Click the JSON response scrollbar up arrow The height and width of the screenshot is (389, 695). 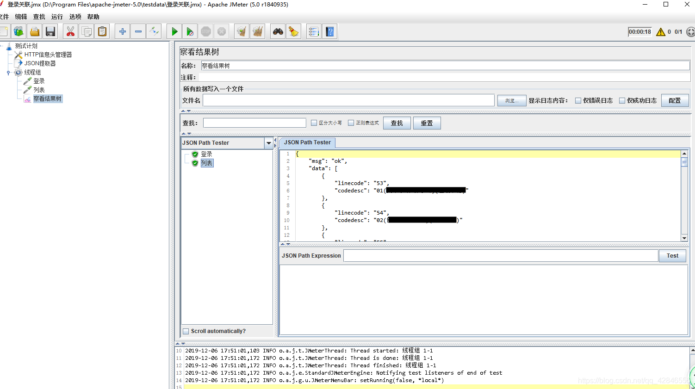point(684,153)
